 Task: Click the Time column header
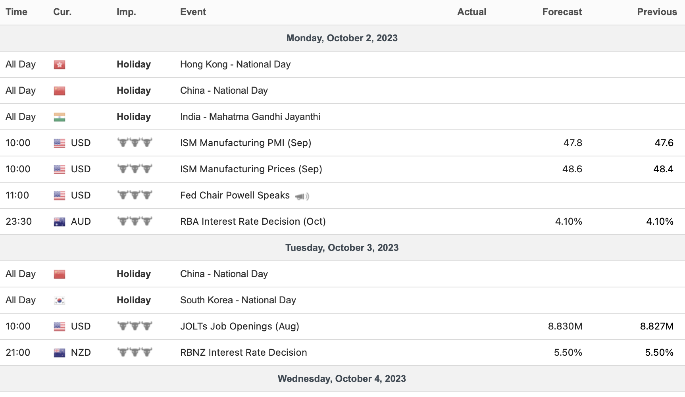16,12
